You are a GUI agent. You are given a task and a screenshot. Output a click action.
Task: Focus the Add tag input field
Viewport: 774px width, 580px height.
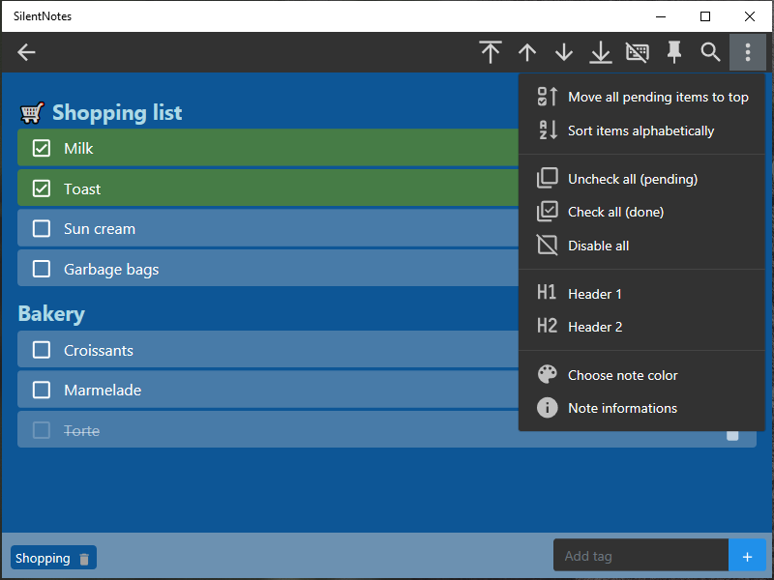pyautogui.click(x=640, y=556)
